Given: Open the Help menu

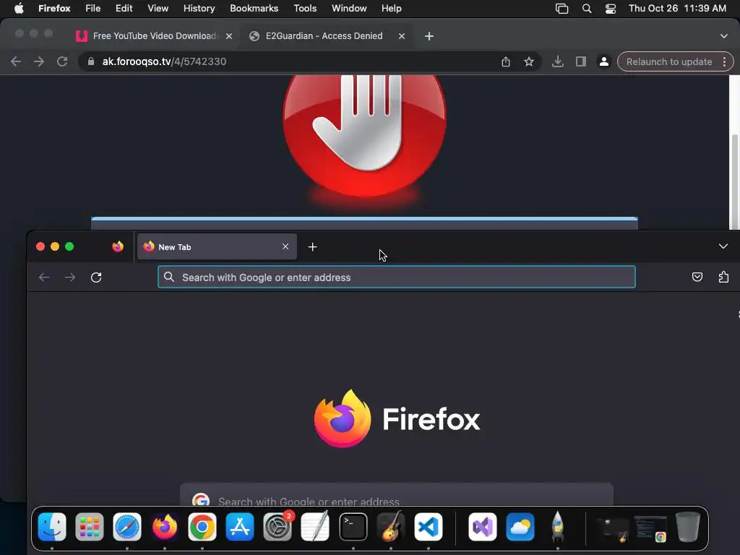Looking at the screenshot, I should point(391,8).
